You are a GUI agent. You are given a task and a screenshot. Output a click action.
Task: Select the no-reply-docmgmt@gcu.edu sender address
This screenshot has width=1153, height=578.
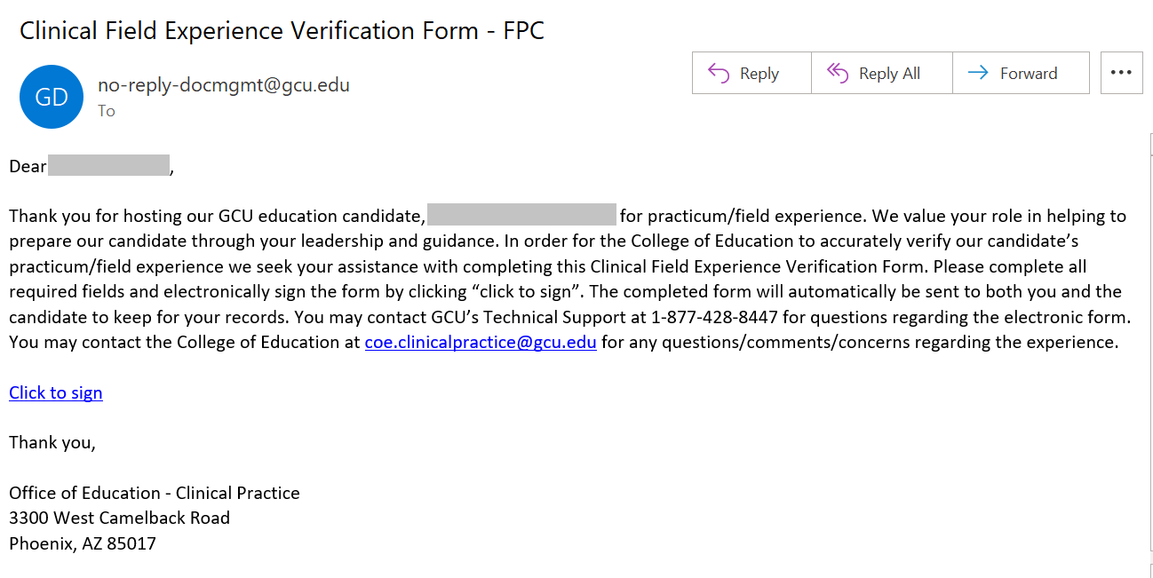pyautogui.click(x=224, y=85)
